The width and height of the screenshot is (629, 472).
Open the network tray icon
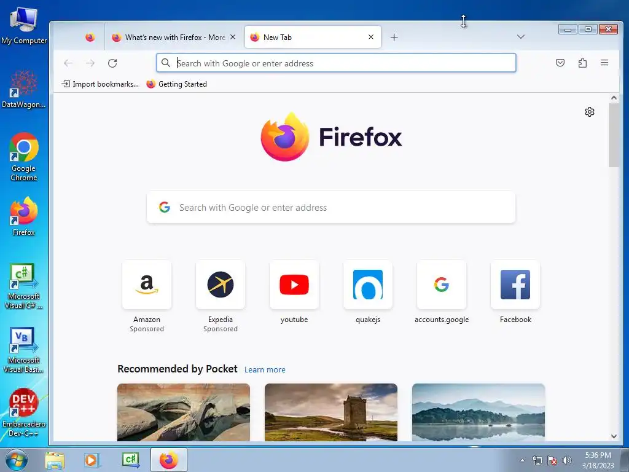coord(537,460)
